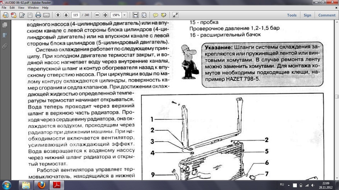Click the page number field

coord(75,15)
